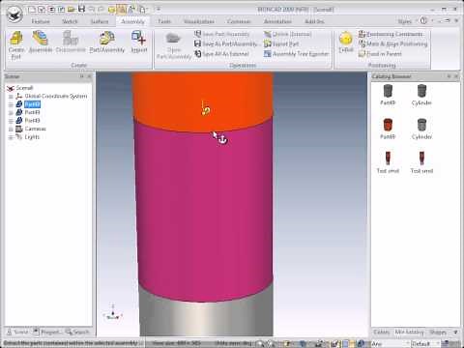Switch to the Annotation ribbon tab

click(x=277, y=21)
